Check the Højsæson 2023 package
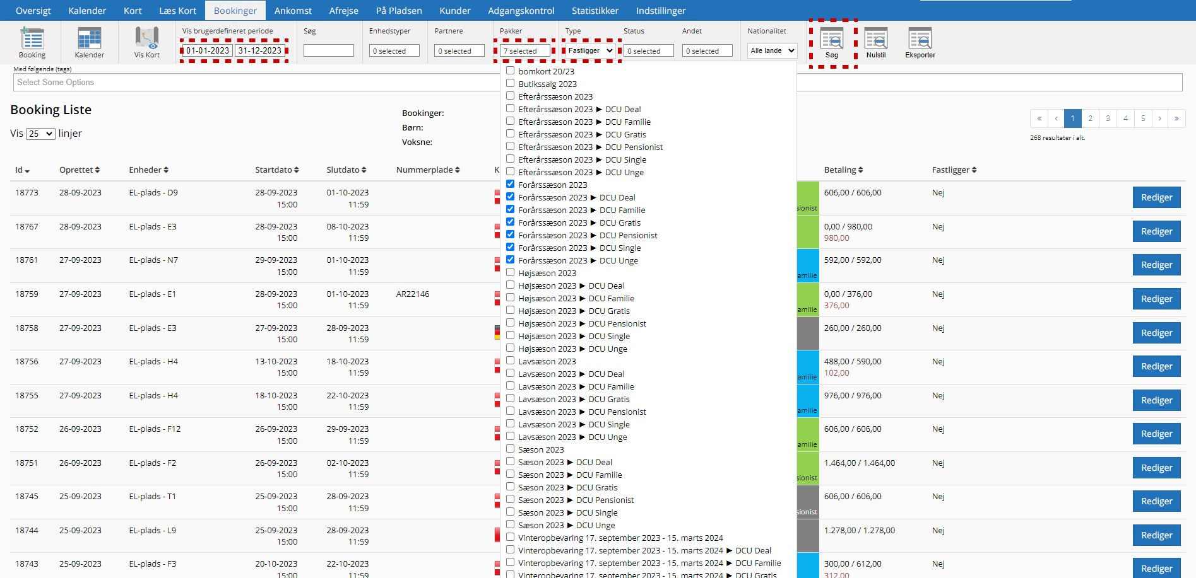 [x=511, y=272]
